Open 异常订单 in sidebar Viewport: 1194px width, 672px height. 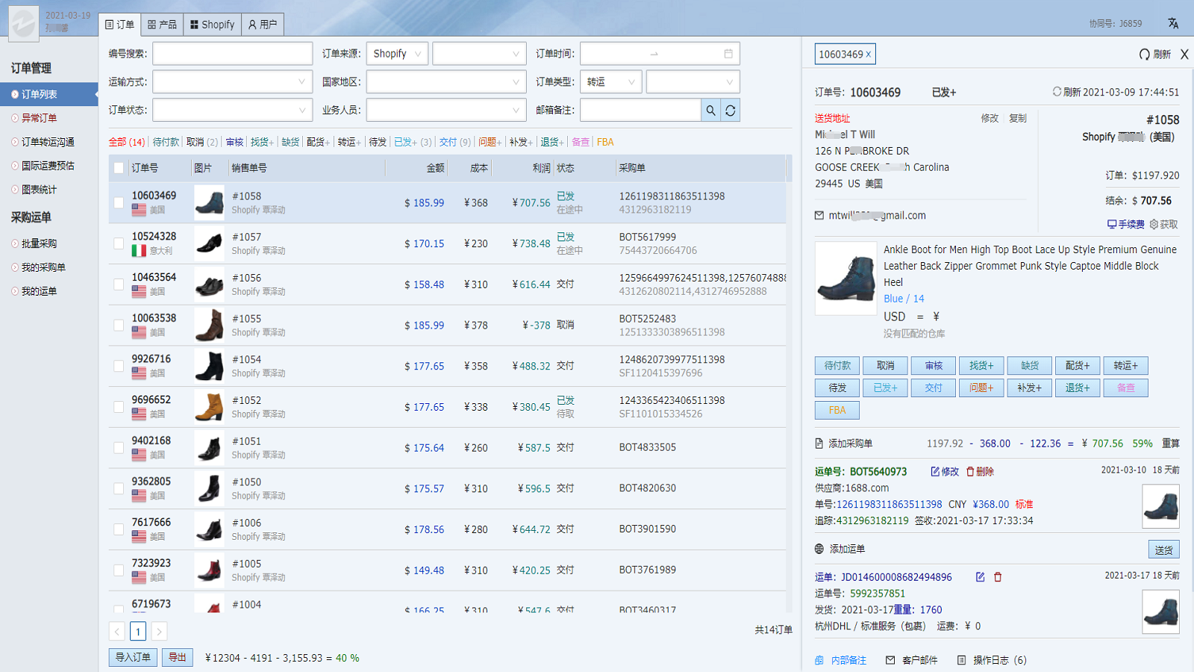(x=39, y=118)
